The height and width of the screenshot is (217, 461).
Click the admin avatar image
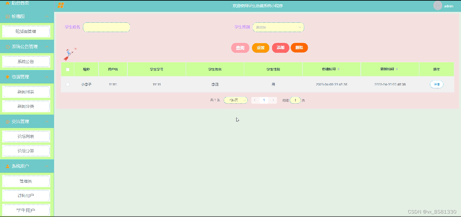pyautogui.click(x=438, y=5)
